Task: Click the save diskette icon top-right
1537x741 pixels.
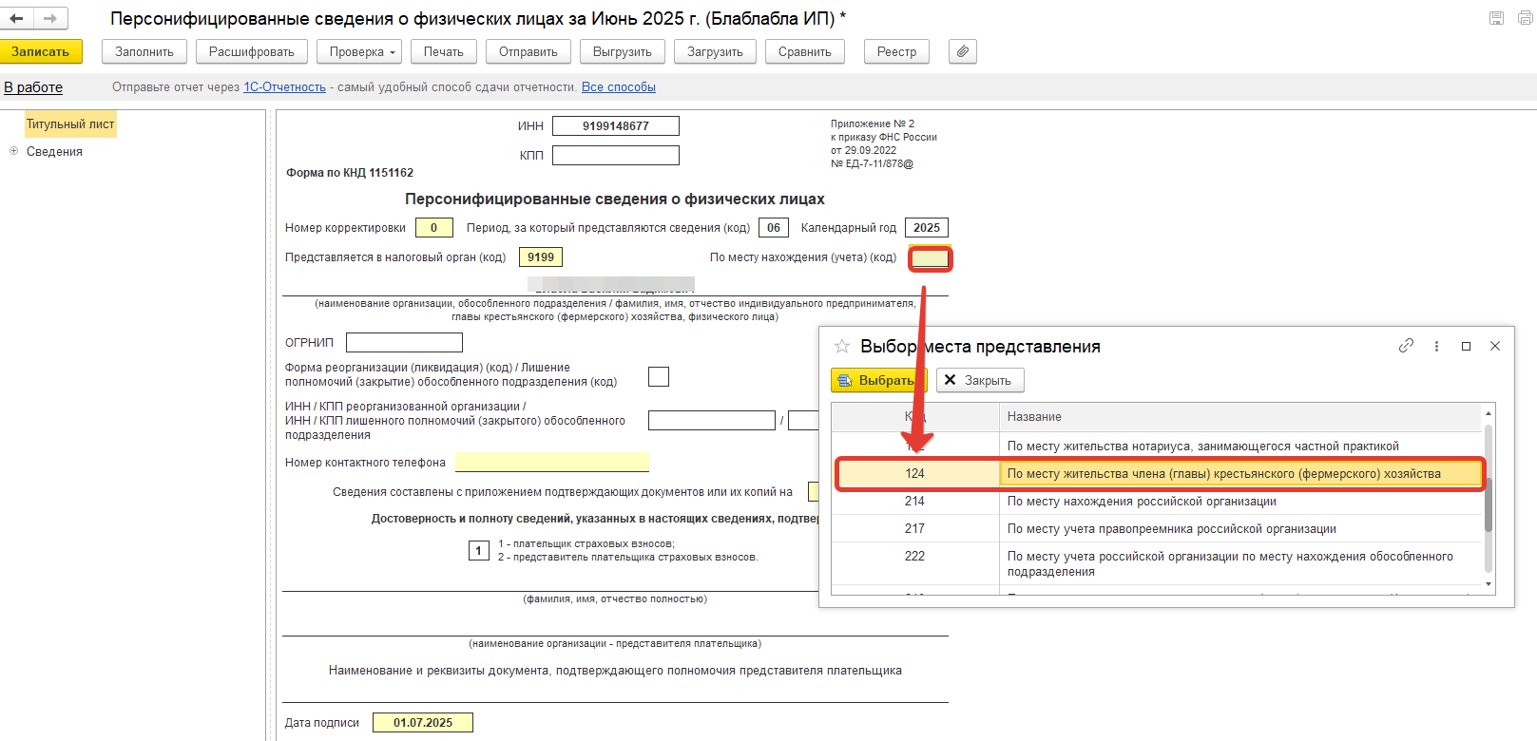Action: 1496,18
